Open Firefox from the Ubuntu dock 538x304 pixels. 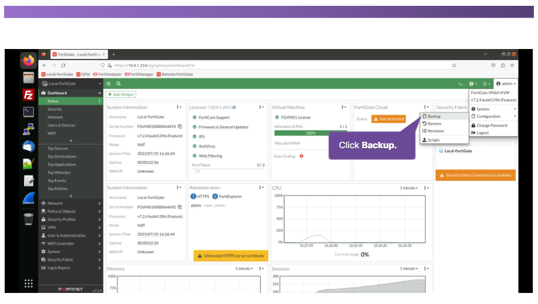click(29, 61)
